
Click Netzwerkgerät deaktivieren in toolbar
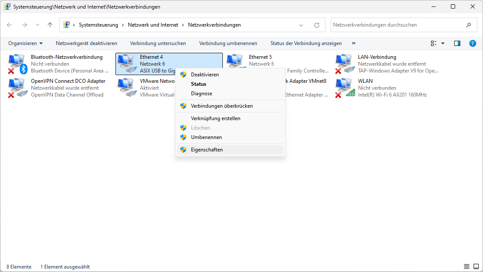pyautogui.click(x=86, y=43)
